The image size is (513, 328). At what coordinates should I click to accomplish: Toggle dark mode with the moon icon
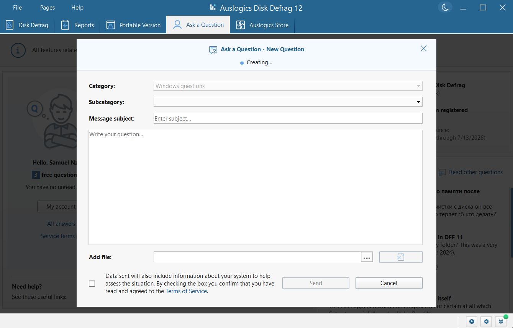[445, 7]
